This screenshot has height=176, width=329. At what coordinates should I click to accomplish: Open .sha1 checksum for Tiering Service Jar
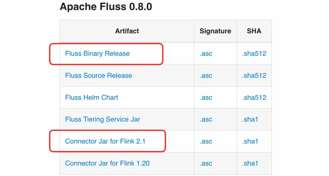[250, 119]
